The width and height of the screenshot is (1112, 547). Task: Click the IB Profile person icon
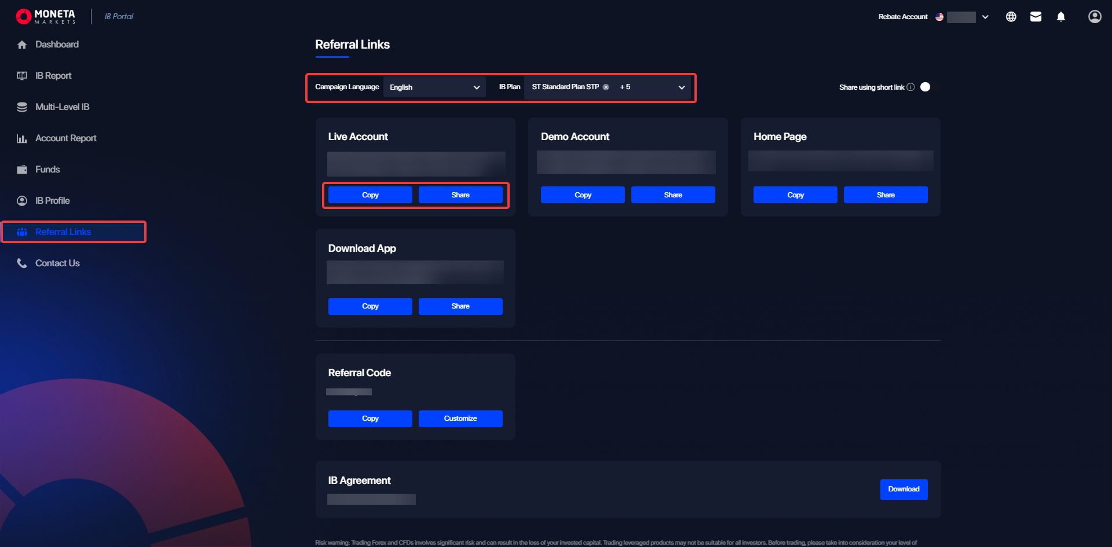22,201
